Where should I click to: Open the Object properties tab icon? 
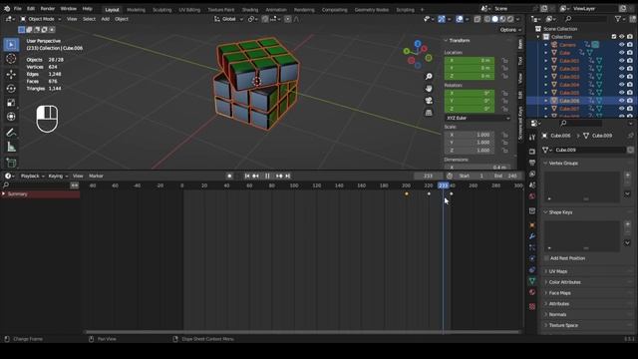click(x=532, y=225)
